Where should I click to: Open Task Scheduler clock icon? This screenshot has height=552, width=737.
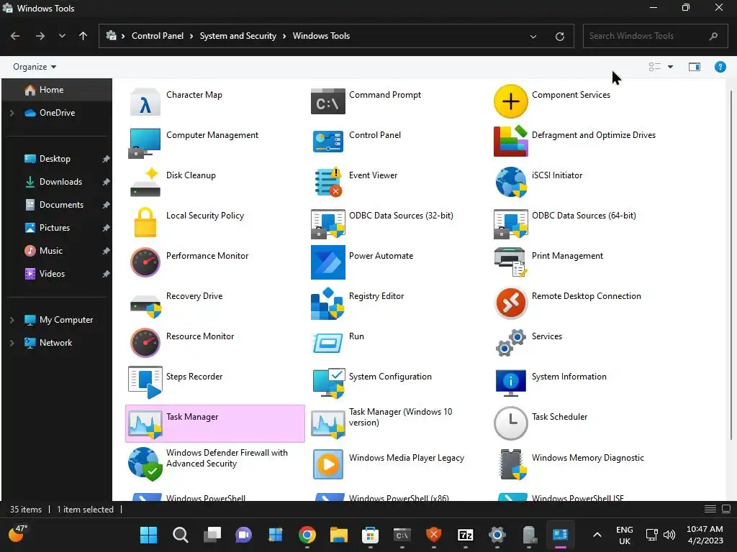click(x=510, y=423)
